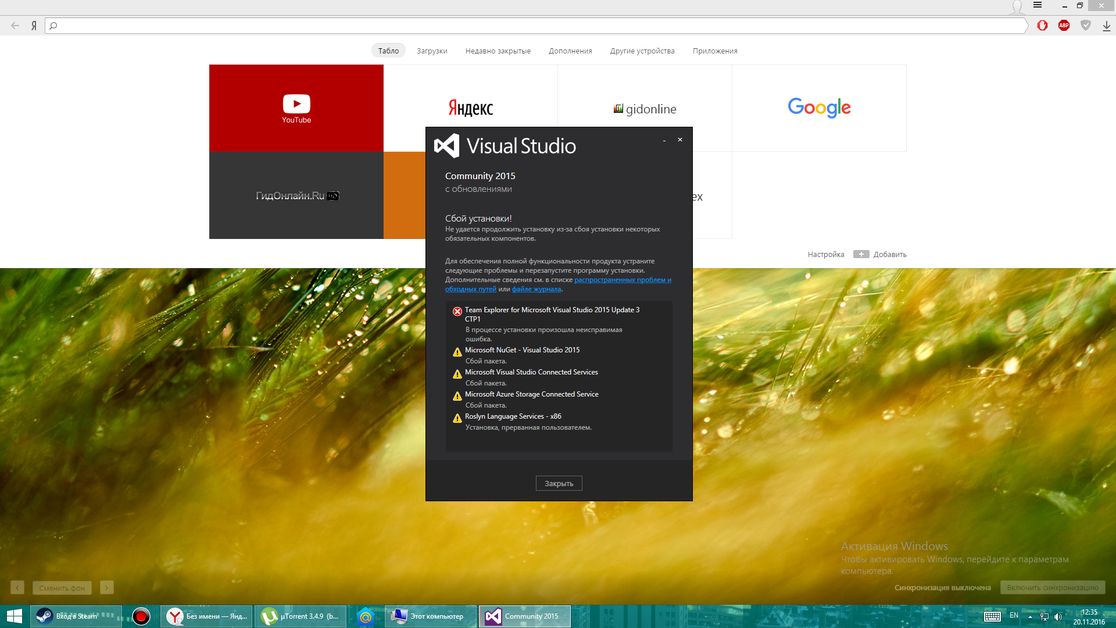Click warning icon next to Microsoft NuGet

tap(457, 351)
